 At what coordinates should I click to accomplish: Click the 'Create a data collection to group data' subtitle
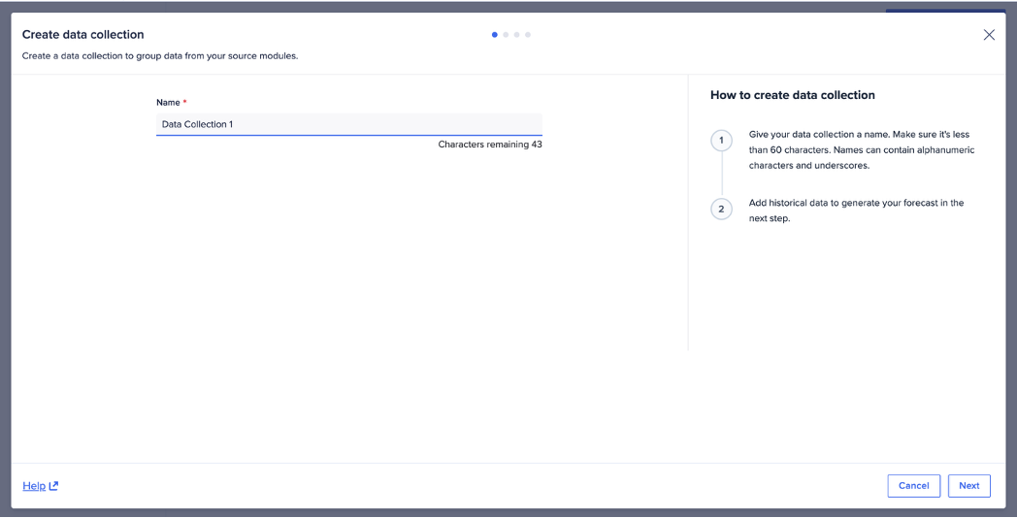pos(160,55)
